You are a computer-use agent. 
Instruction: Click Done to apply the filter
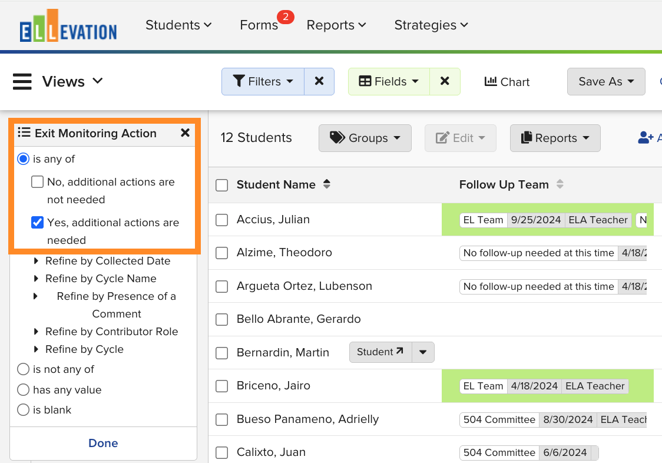point(103,443)
